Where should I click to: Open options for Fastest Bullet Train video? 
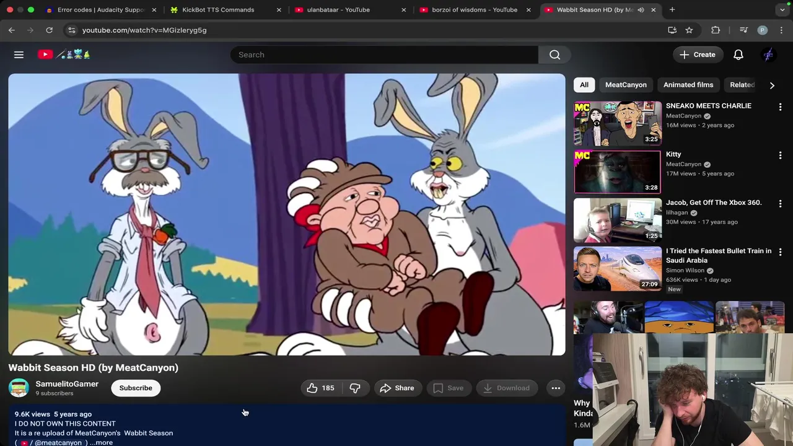point(780,252)
